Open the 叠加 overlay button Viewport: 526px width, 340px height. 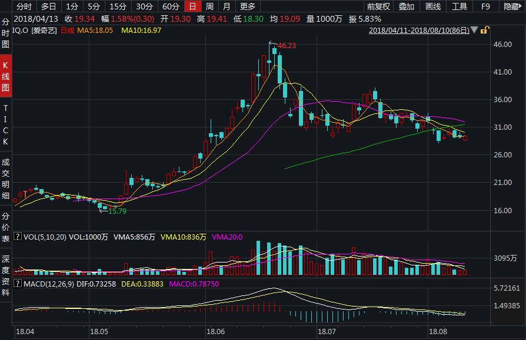[406, 6]
